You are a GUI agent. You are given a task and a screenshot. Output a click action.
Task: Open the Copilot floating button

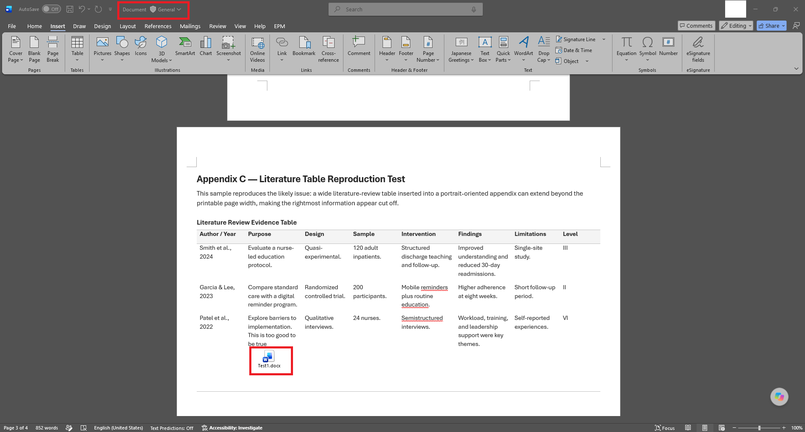pos(779,396)
